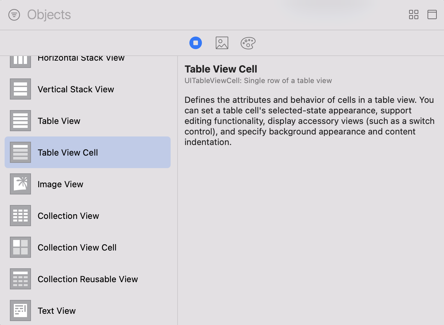The image size is (444, 325).
Task: Select the 'Collection Reusable View' row label
Action: point(88,279)
